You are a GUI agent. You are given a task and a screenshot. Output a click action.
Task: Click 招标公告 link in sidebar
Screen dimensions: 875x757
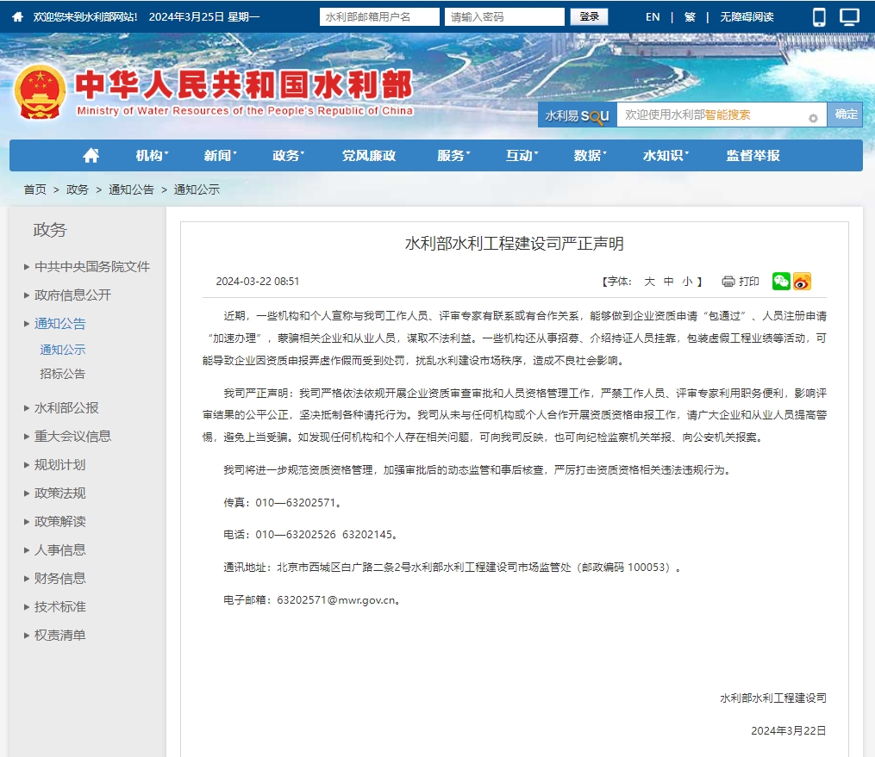pyautogui.click(x=63, y=374)
